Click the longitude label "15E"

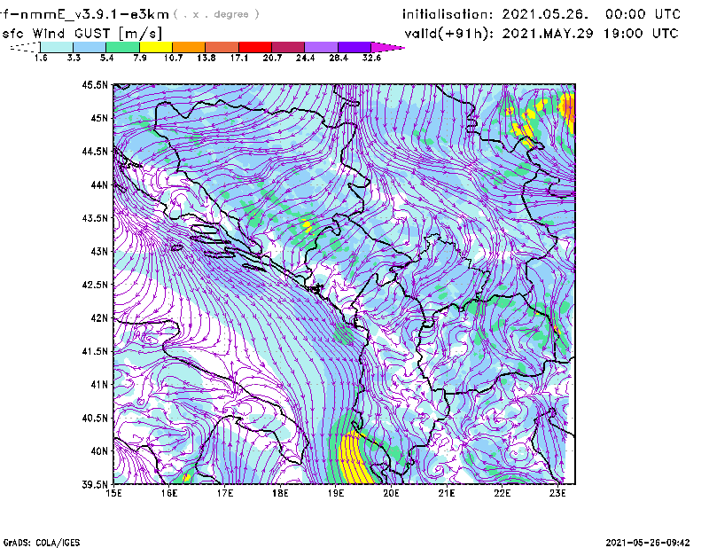pos(113,493)
